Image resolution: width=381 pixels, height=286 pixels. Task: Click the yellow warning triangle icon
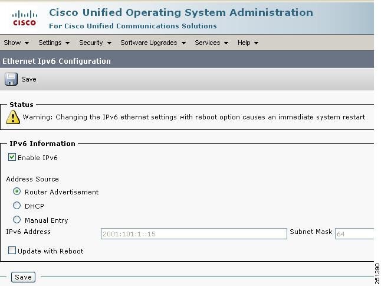12,117
